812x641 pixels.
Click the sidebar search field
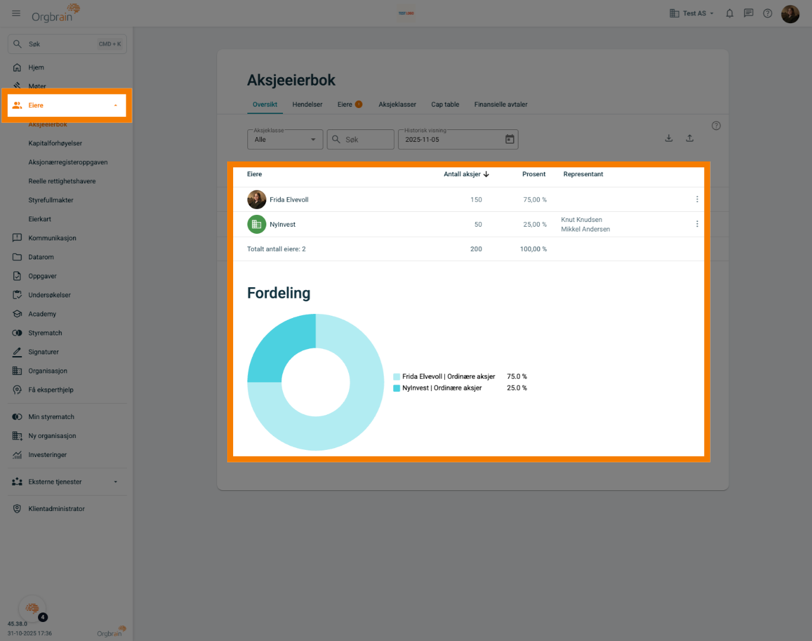[x=67, y=44]
